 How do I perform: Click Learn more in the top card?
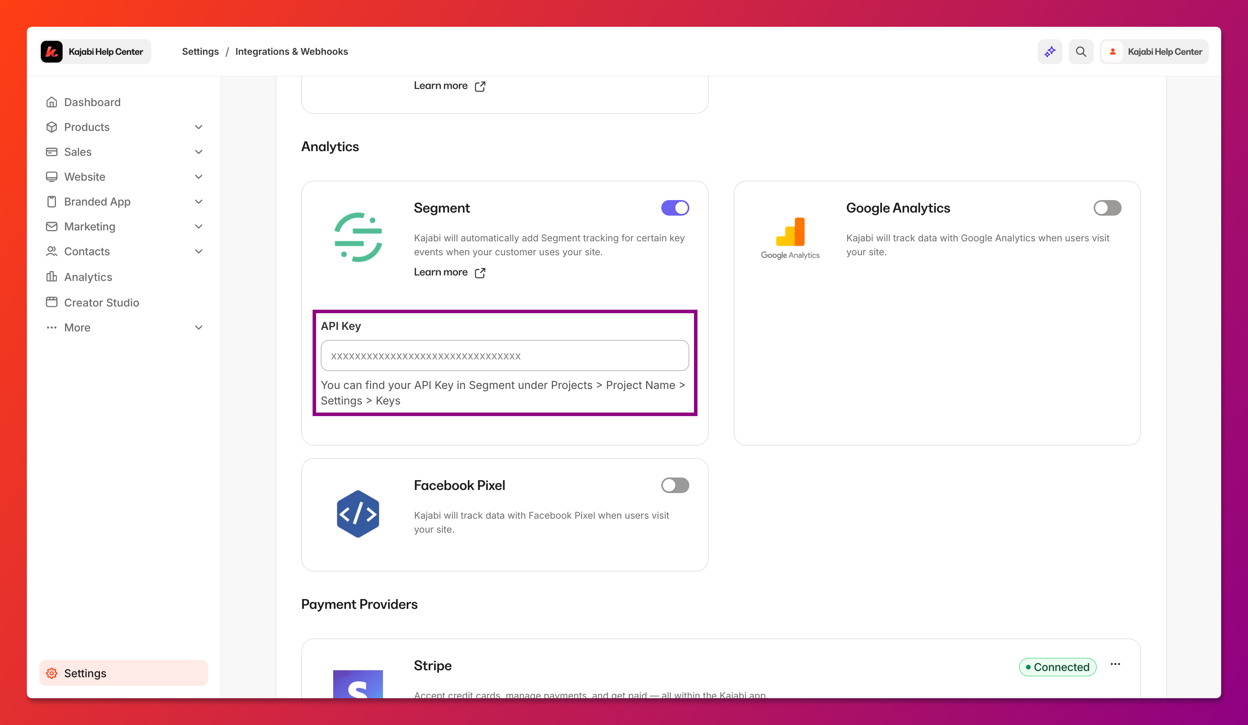coord(441,85)
